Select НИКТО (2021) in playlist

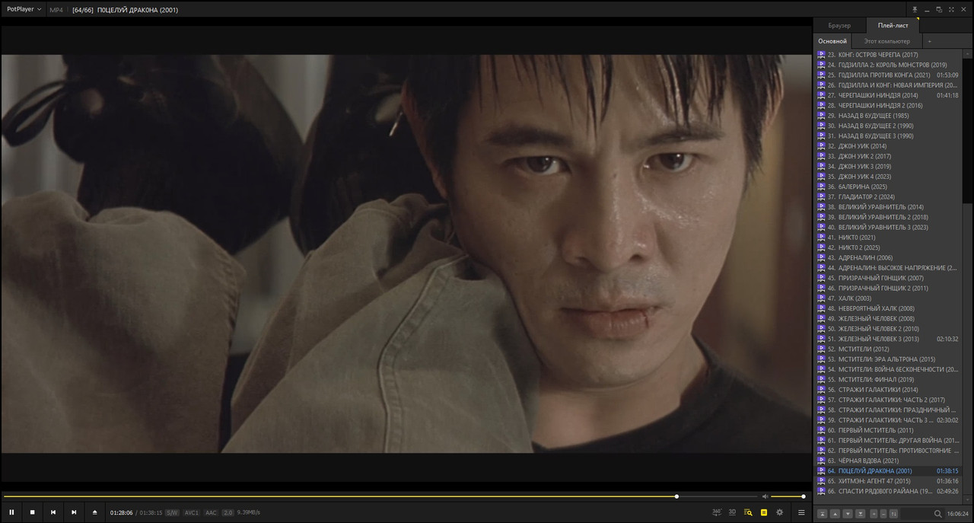pyautogui.click(x=887, y=238)
